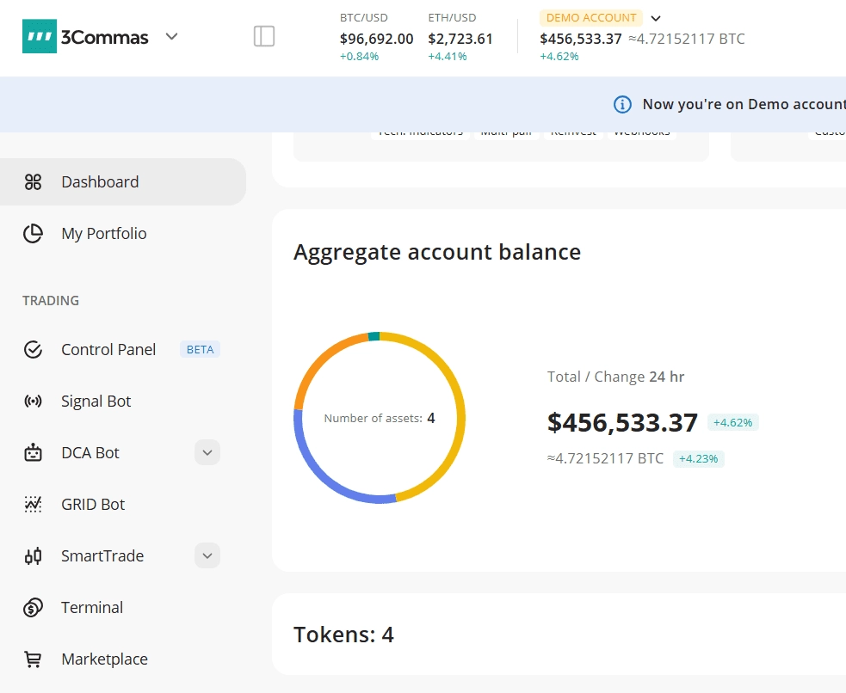Screen dimensions: 846x693
Task: Click the Signal Bot broadcast icon
Action: (x=33, y=401)
